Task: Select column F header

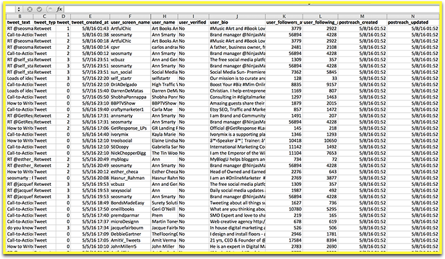Action: tap(130, 17)
